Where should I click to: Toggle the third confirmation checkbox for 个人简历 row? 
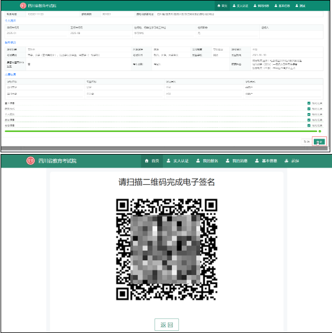coord(309,114)
